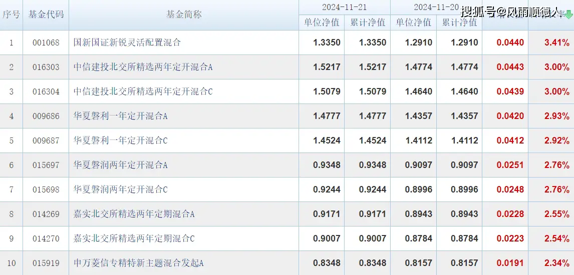Select daily growth value 0.0412
This screenshot has height=275, width=574.
(x=510, y=140)
